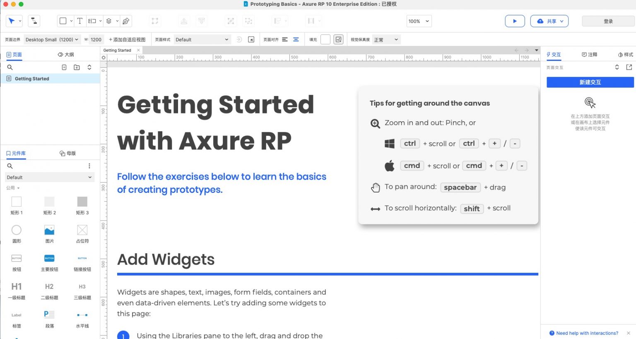Screen dimensions: 636x339
Task: Click the 填充 fill color swatch
Action: coord(325,39)
